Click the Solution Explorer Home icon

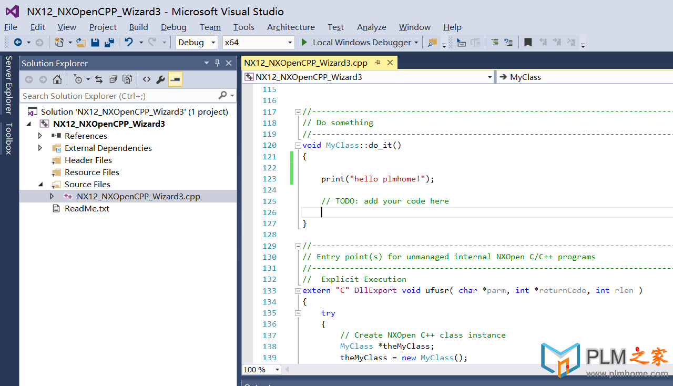(57, 79)
